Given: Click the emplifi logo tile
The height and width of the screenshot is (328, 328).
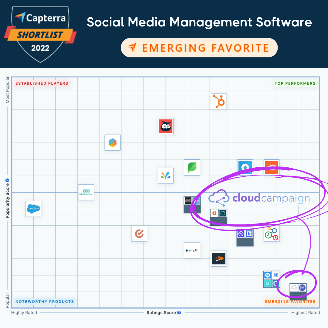Looking at the screenshot, I should (x=192, y=250).
